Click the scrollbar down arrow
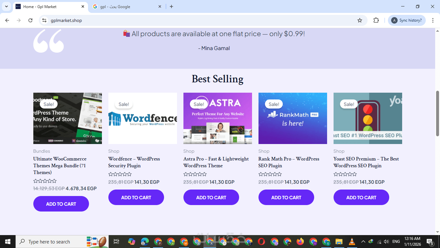 437,232
